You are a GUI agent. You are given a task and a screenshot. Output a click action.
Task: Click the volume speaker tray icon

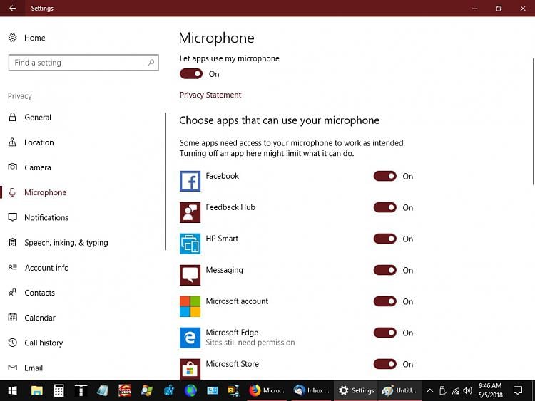[x=467, y=390]
